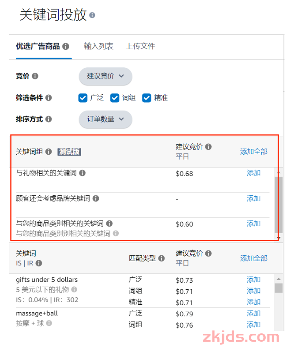Image resolution: width=287 pixels, height=350 pixels.
Task: Click down arrow of keyword group scrollbar
Action: 279,238
